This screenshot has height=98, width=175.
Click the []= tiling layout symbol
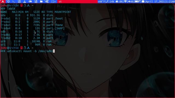(x=54, y=2)
